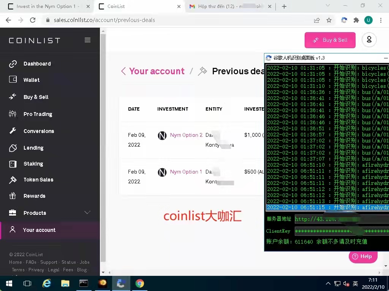
Task: Expand the Products submenu chevron
Action: click(87, 213)
